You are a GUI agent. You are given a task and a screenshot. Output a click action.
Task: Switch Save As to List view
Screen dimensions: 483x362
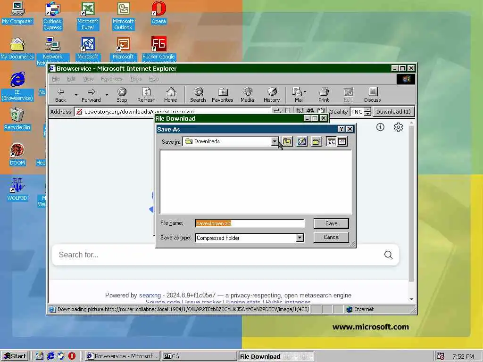coord(332,141)
